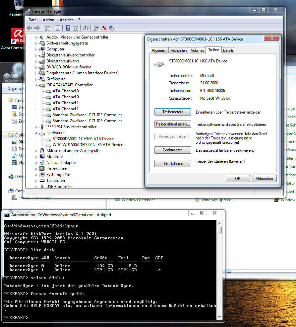
Task: Expand the Diskettenlaufwerkcontroller node
Action: [x=36, y=55]
